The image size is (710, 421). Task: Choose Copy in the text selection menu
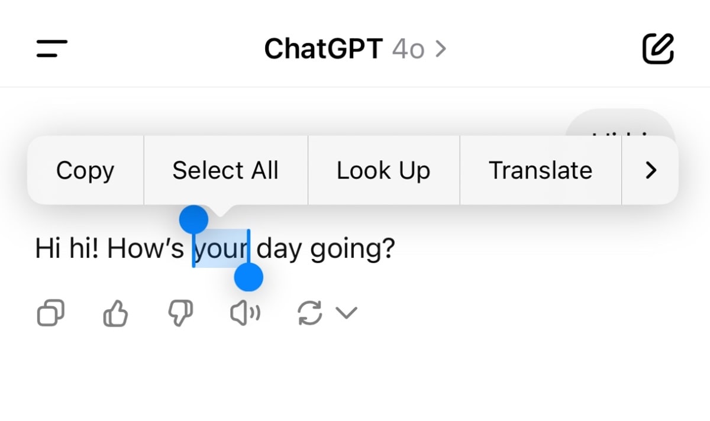(x=85, y=170)
